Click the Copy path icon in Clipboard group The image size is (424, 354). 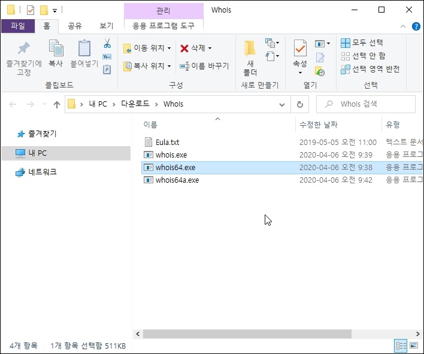coord(107,56)
